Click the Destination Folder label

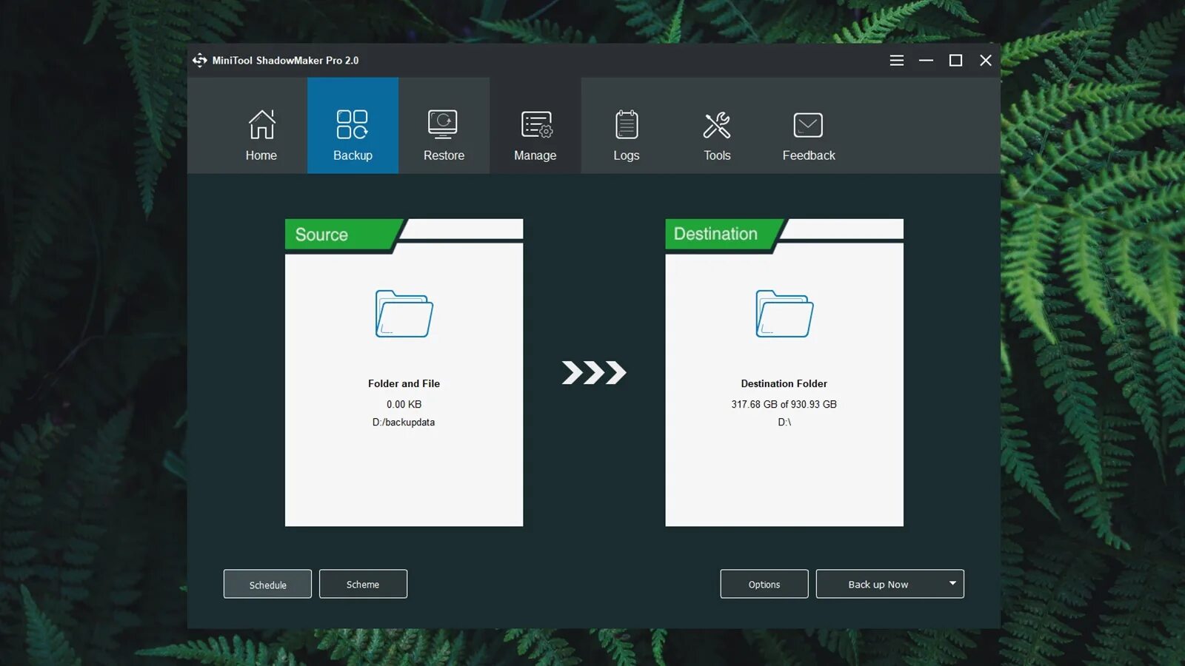784,383
